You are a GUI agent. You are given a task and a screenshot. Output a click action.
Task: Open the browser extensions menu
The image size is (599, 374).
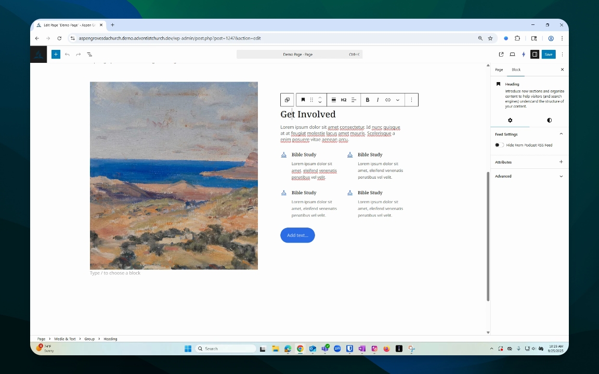click(517, 38)
